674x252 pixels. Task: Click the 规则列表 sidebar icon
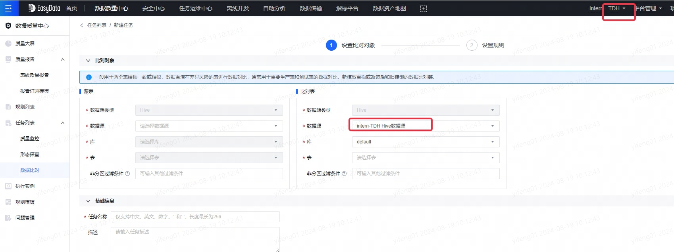pyautogui.click(x=8, y=107)
